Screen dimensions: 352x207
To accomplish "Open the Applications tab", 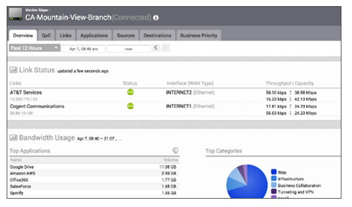I will tap(94, 36).
